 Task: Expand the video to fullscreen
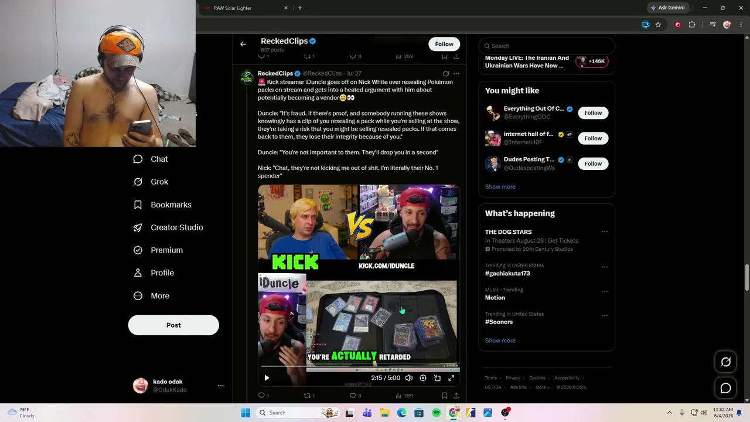tap(451, 378)
